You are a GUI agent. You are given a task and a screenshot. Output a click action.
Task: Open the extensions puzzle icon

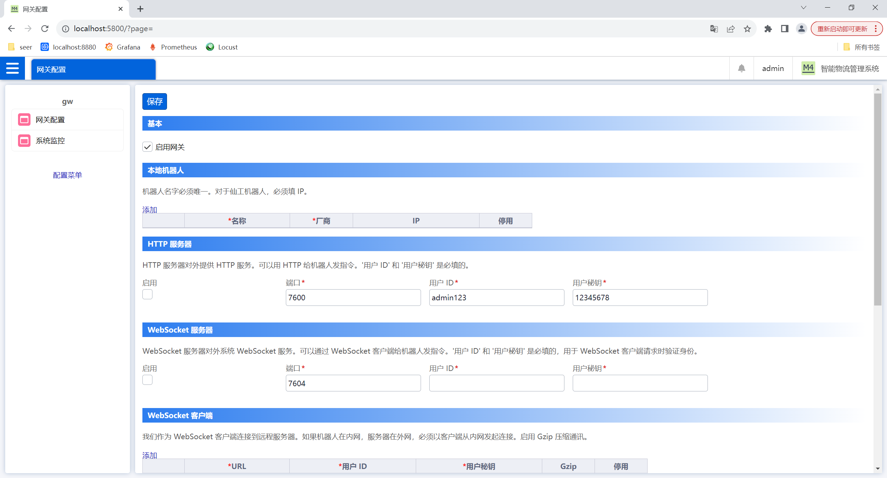tap(768, 29)
